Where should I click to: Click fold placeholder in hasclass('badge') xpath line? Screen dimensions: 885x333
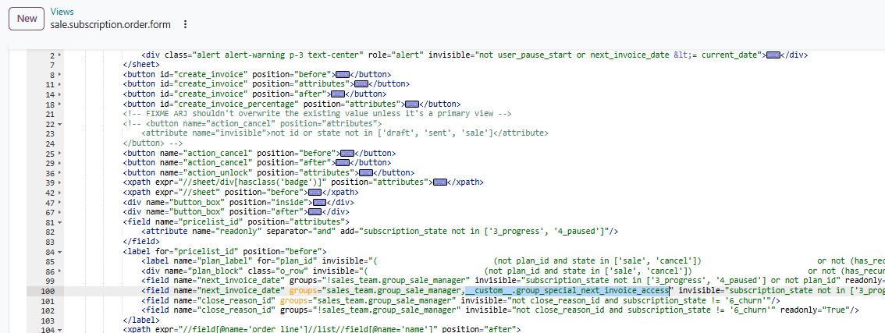point(440,182)
